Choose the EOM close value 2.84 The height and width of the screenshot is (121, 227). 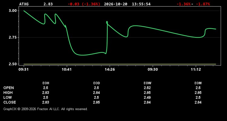[198, 102]
